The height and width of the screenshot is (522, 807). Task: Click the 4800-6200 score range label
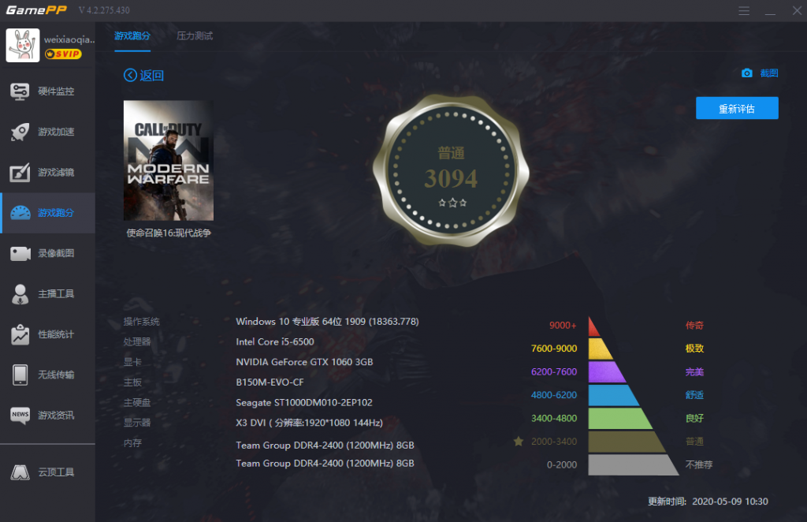(554, 395)
